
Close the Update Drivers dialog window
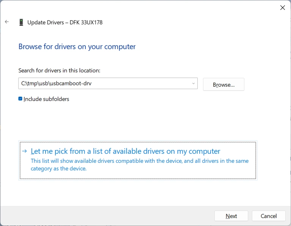click(x=282, y=8)
